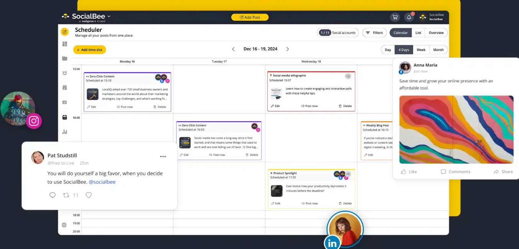Open the notifications bell
The height and width of the screenshot is (249, 519).
pyautogui.click(x=409, y=17)
